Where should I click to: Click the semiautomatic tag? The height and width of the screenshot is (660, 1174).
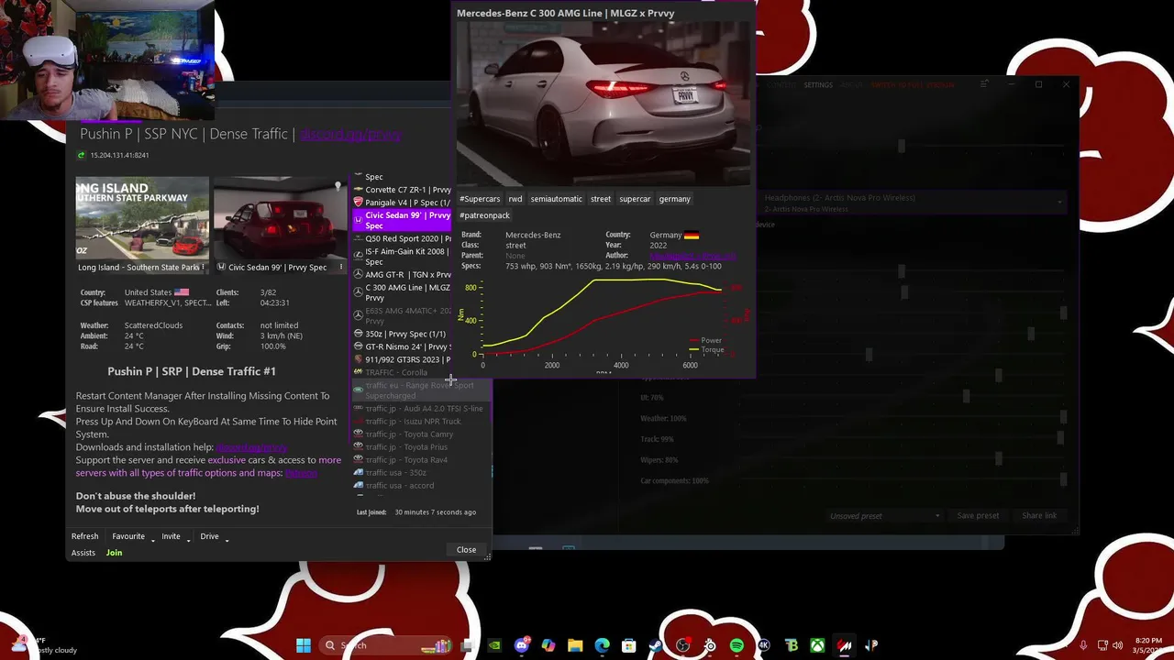(556, 199)
